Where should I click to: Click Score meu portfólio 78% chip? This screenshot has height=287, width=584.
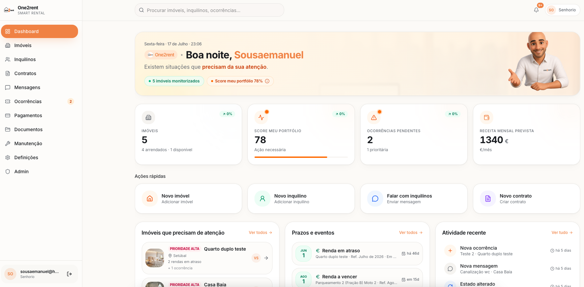[x=240, y=81]
